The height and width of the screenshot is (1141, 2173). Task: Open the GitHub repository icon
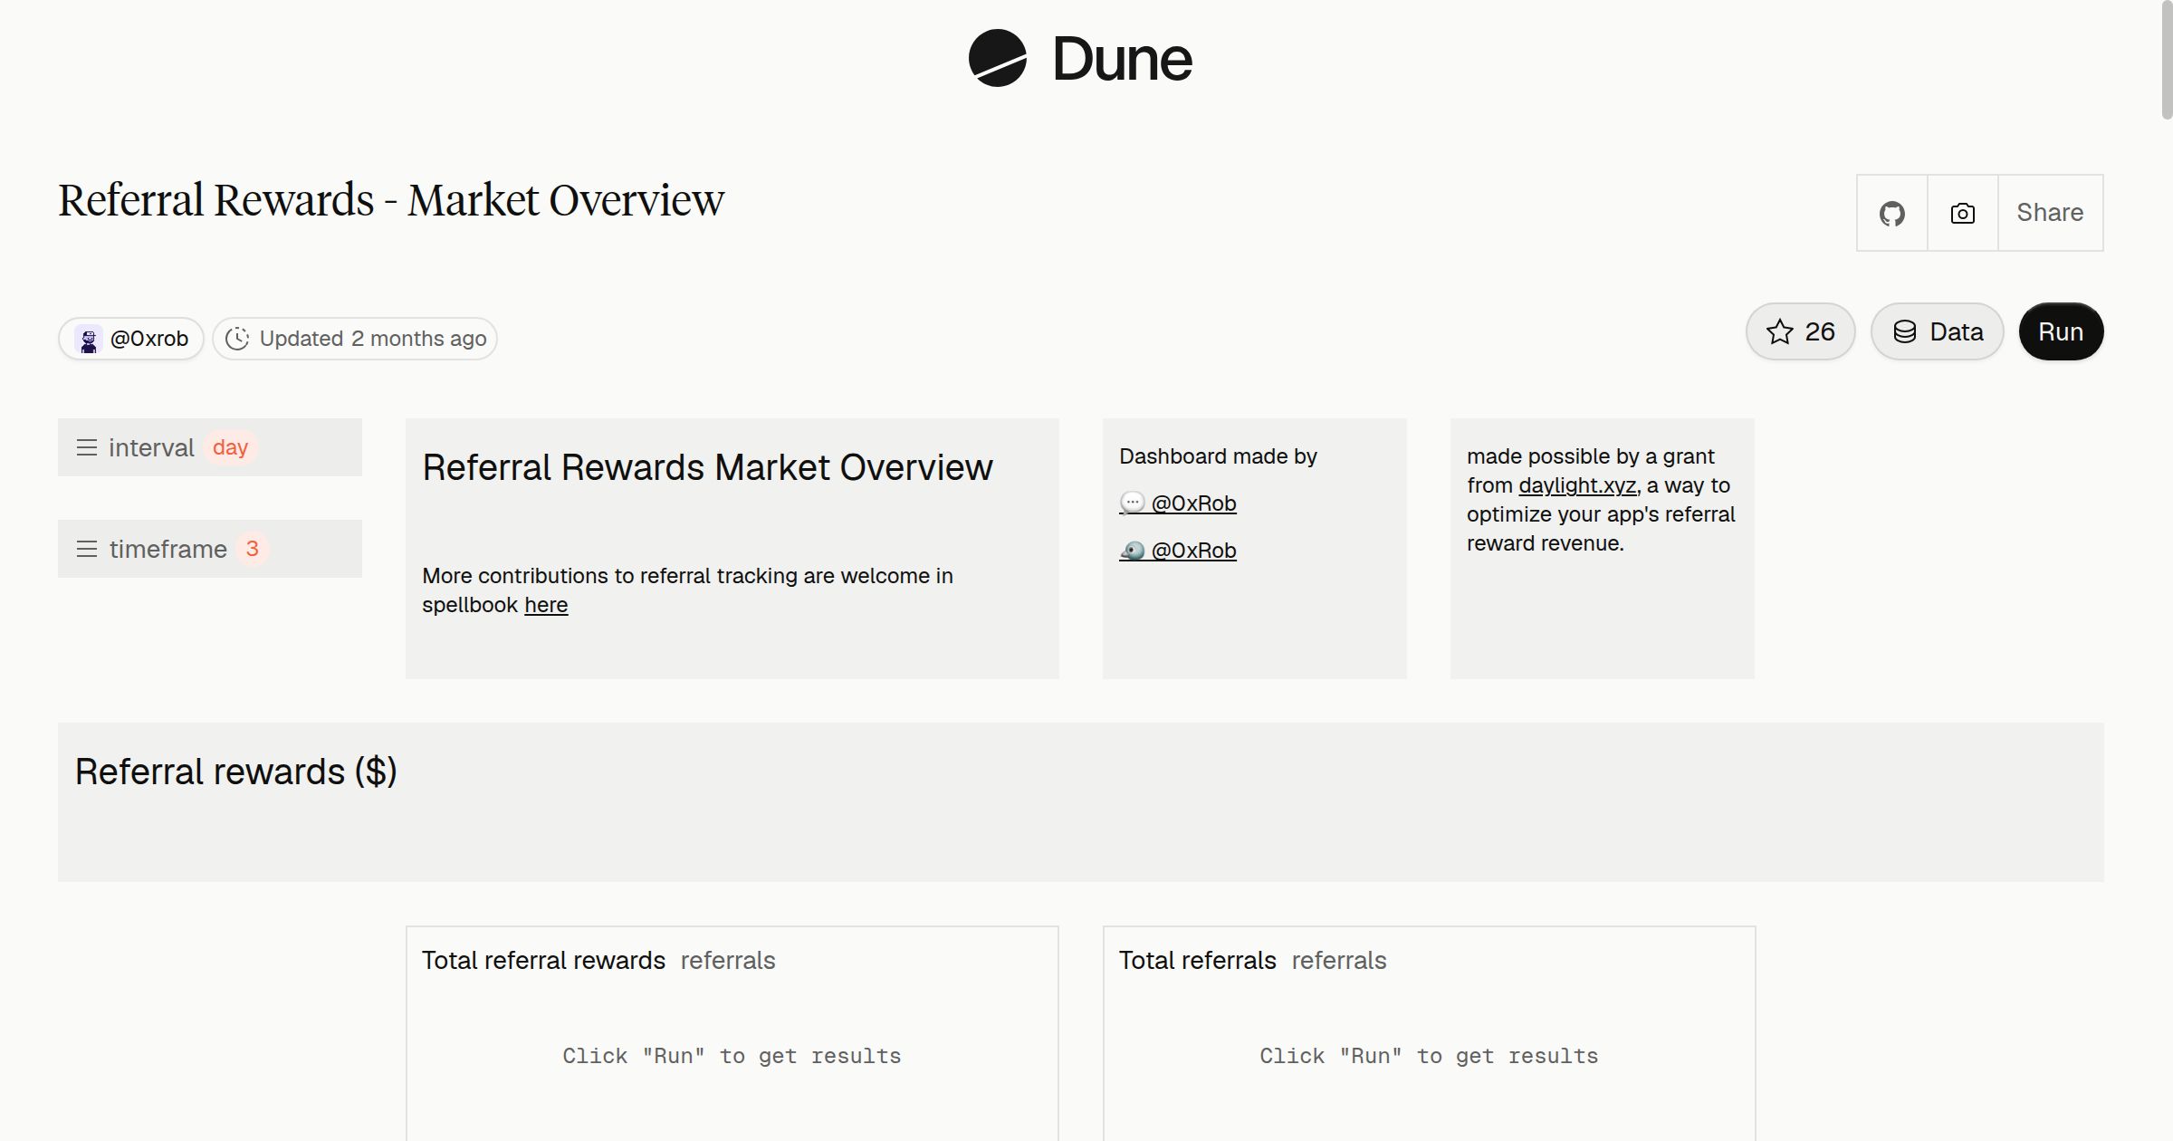click(1892, 213)
